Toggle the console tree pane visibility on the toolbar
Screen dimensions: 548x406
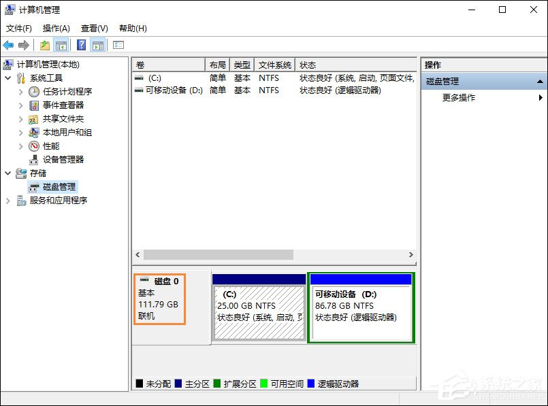(x=61, y=45)
